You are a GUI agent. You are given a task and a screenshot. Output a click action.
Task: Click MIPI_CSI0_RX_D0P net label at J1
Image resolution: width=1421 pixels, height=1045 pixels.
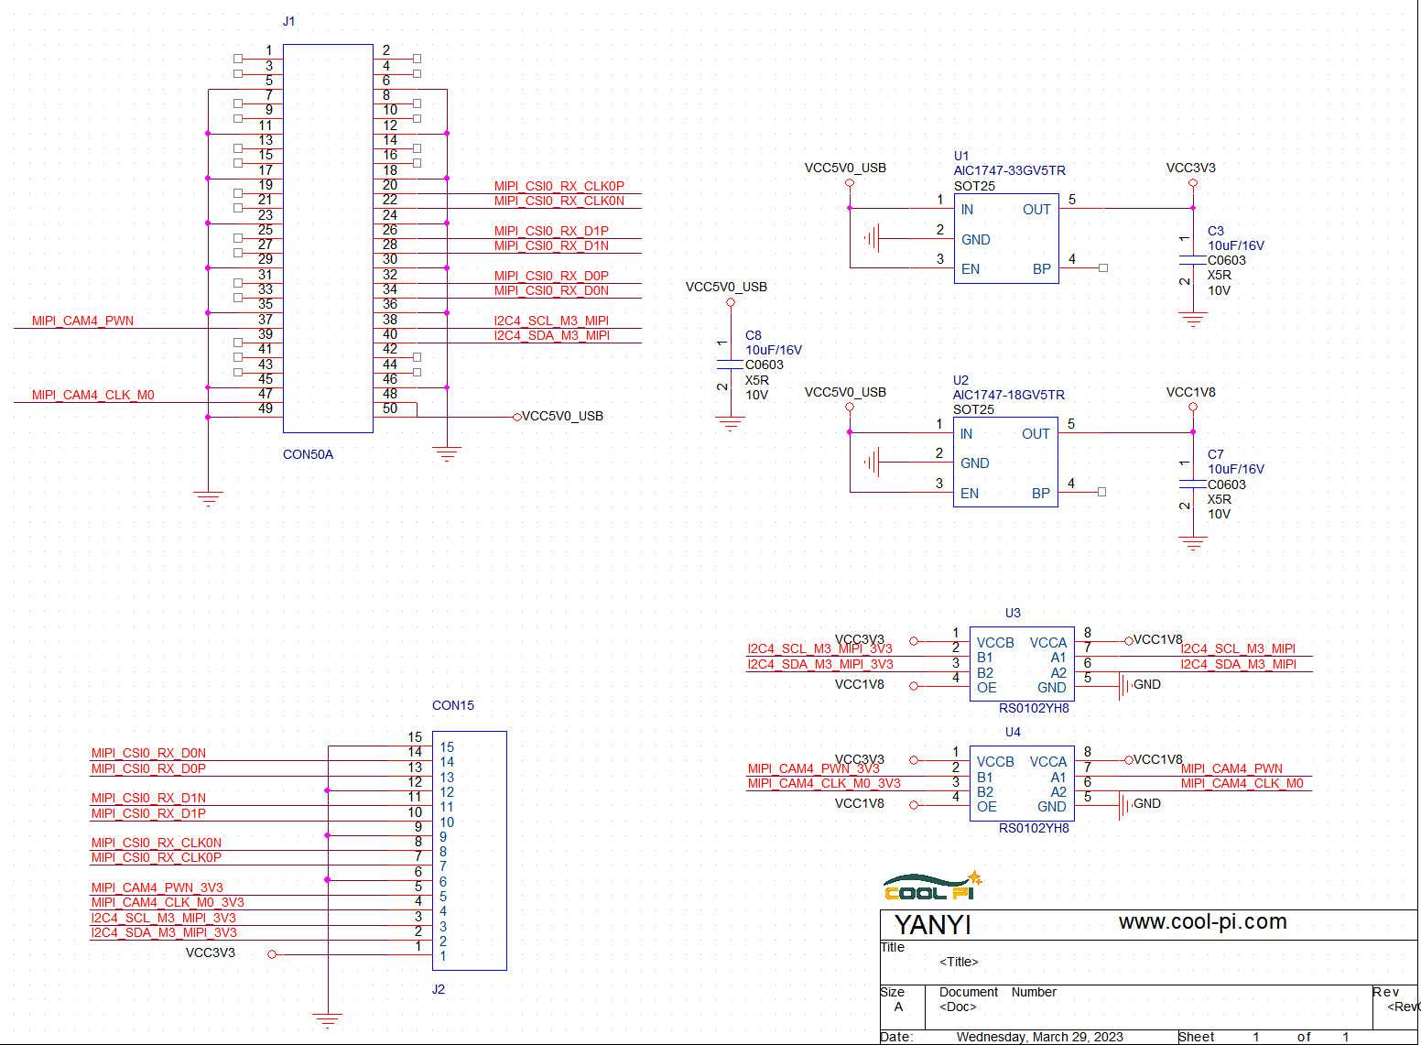click(x=551, y=276)
